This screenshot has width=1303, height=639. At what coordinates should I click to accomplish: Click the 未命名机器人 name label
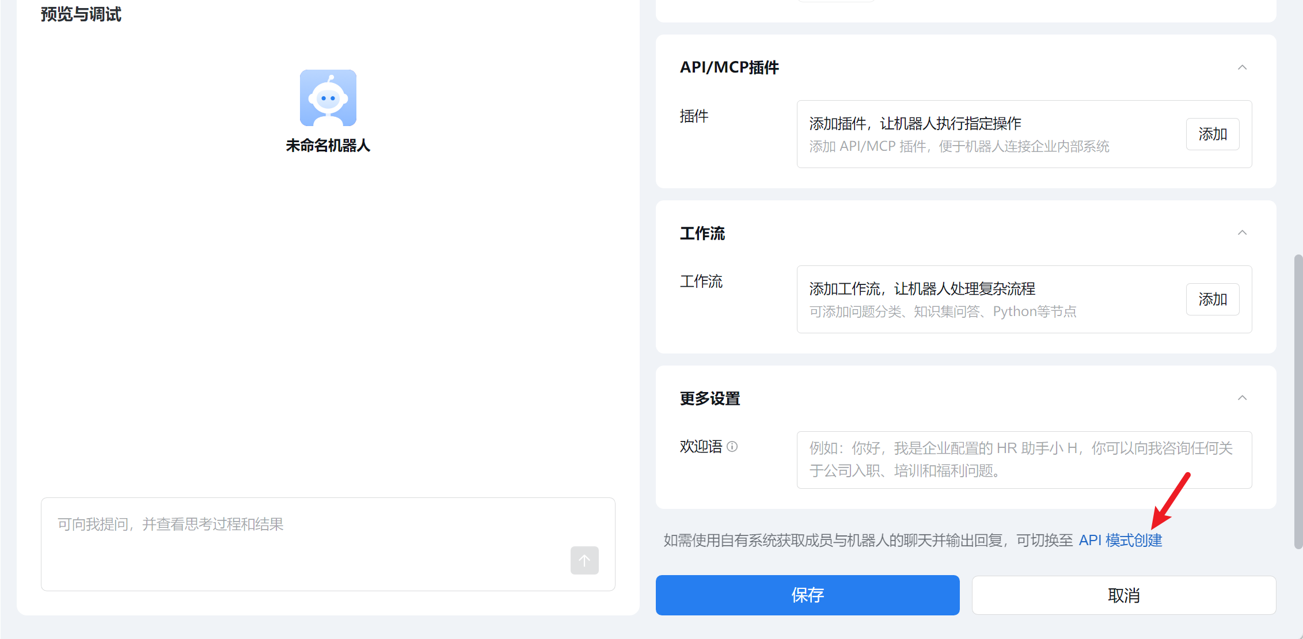coord(328,146)
